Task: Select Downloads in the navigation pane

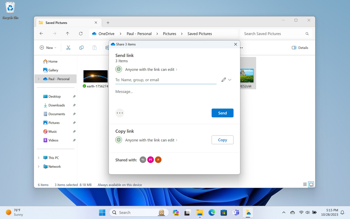Action: [56, 105]
